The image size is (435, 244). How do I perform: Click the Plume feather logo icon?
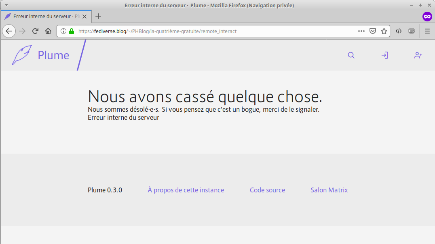tap(22, 55)
